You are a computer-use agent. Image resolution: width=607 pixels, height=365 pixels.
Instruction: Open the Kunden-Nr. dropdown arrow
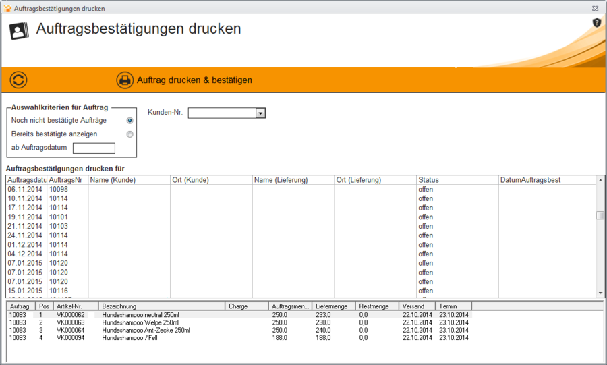260,113
